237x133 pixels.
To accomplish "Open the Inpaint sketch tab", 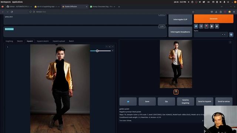I will [x=43, y=41].
